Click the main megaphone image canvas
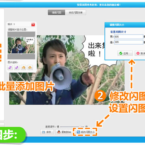Screen dimensions: 145x145 pyautogui.click(x=67, y=70)
